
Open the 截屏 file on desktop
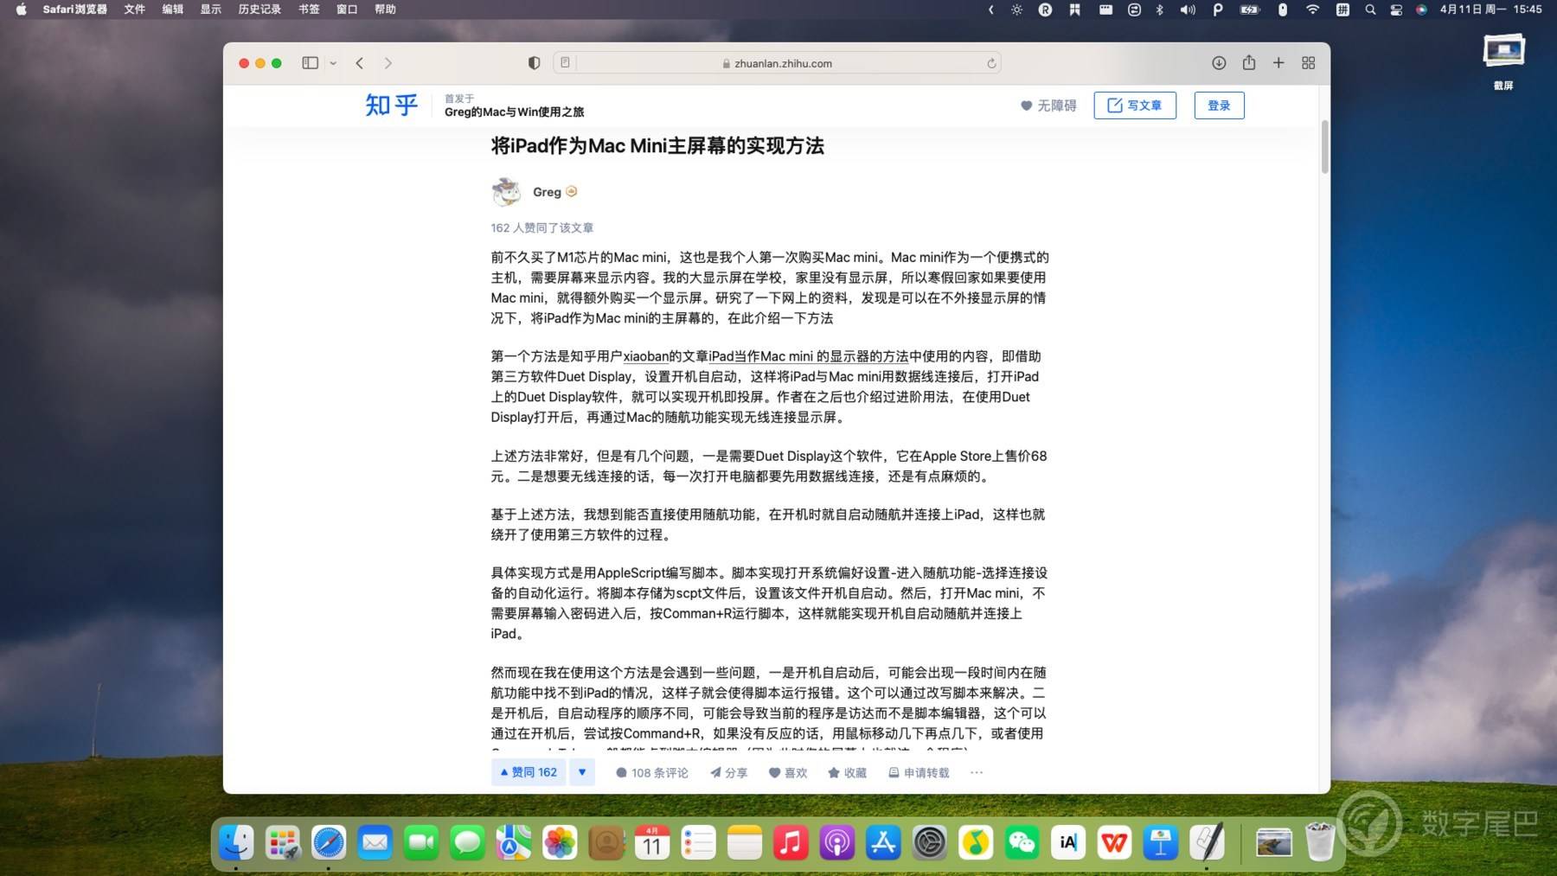1503,61
